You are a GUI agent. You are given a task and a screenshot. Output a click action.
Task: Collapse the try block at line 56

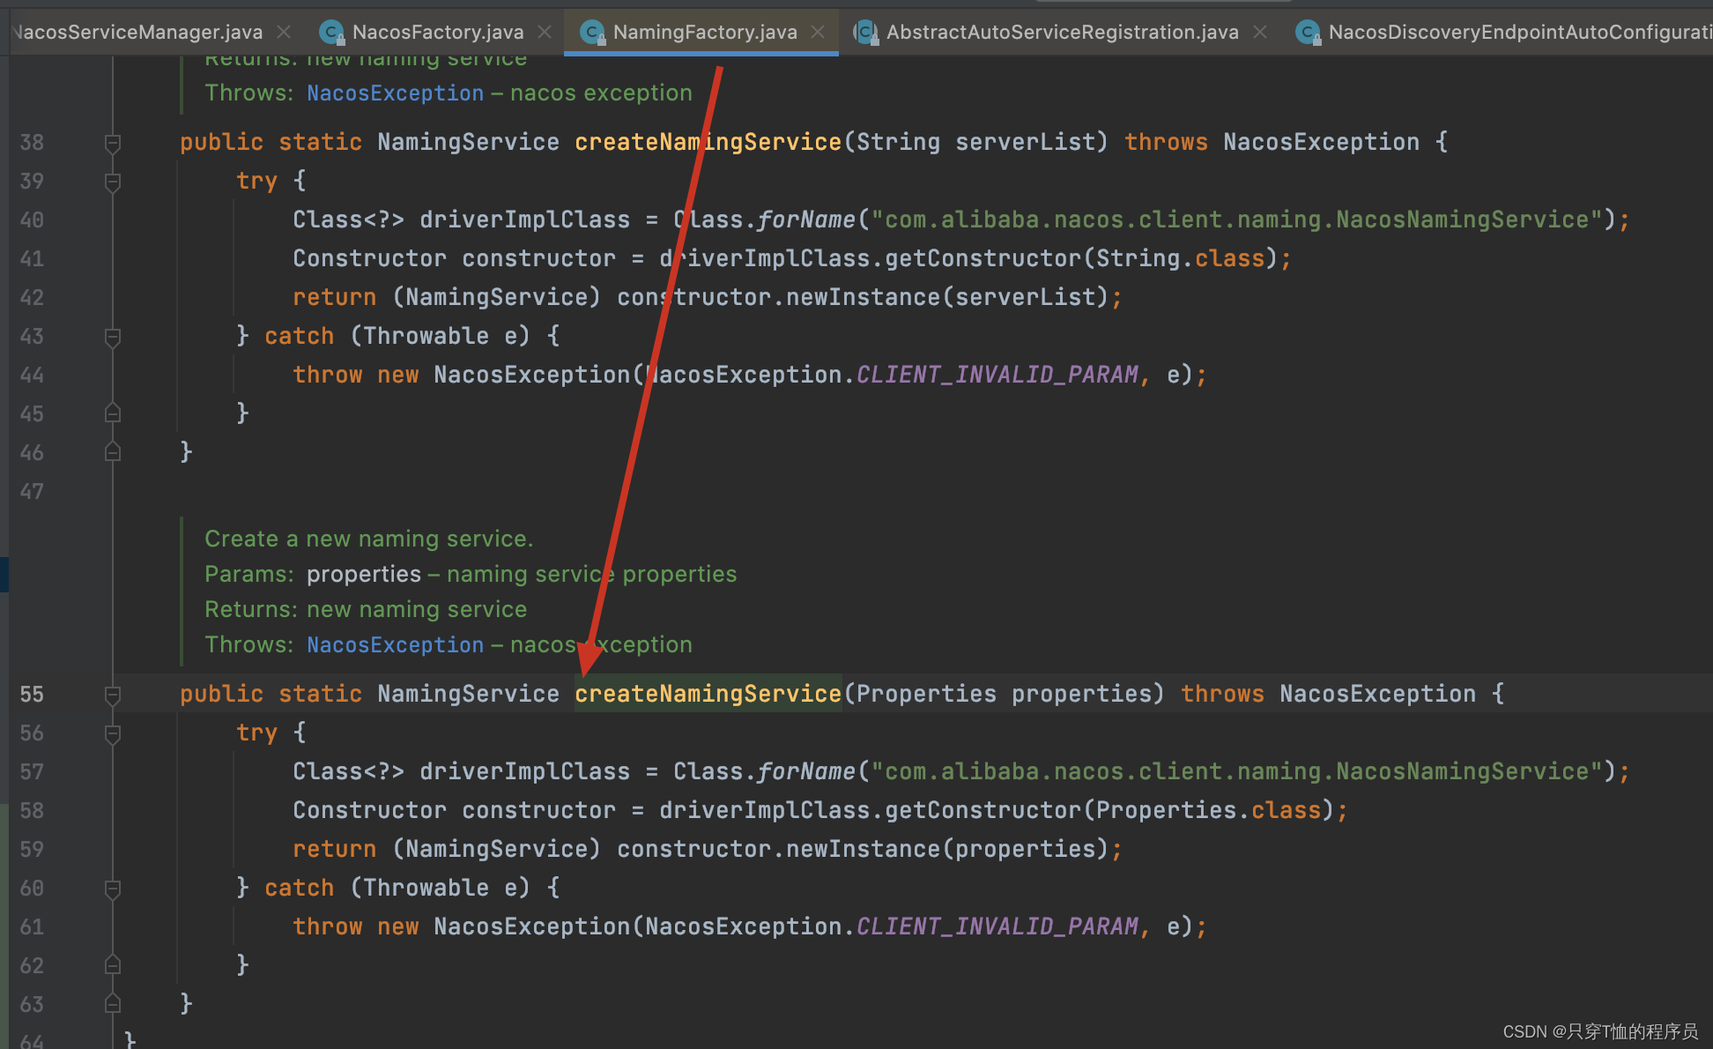click(x=113, y=733)
